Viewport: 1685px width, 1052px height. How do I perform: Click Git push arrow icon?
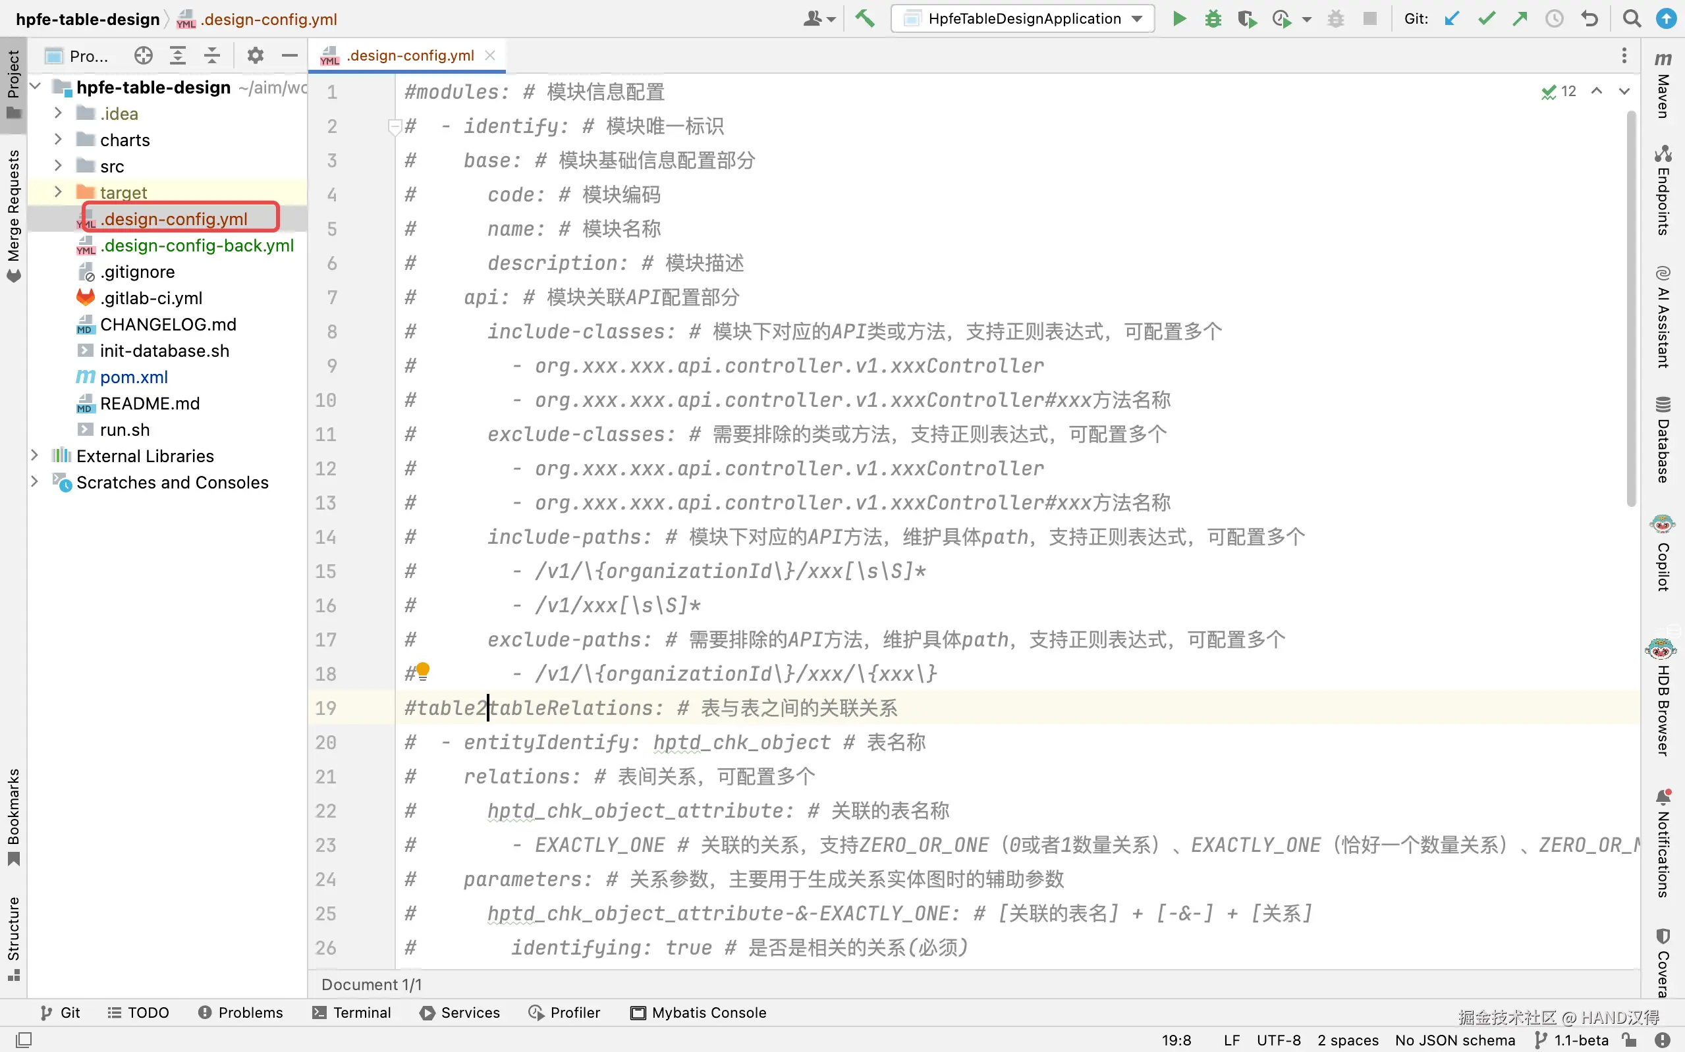point(1520,19)
